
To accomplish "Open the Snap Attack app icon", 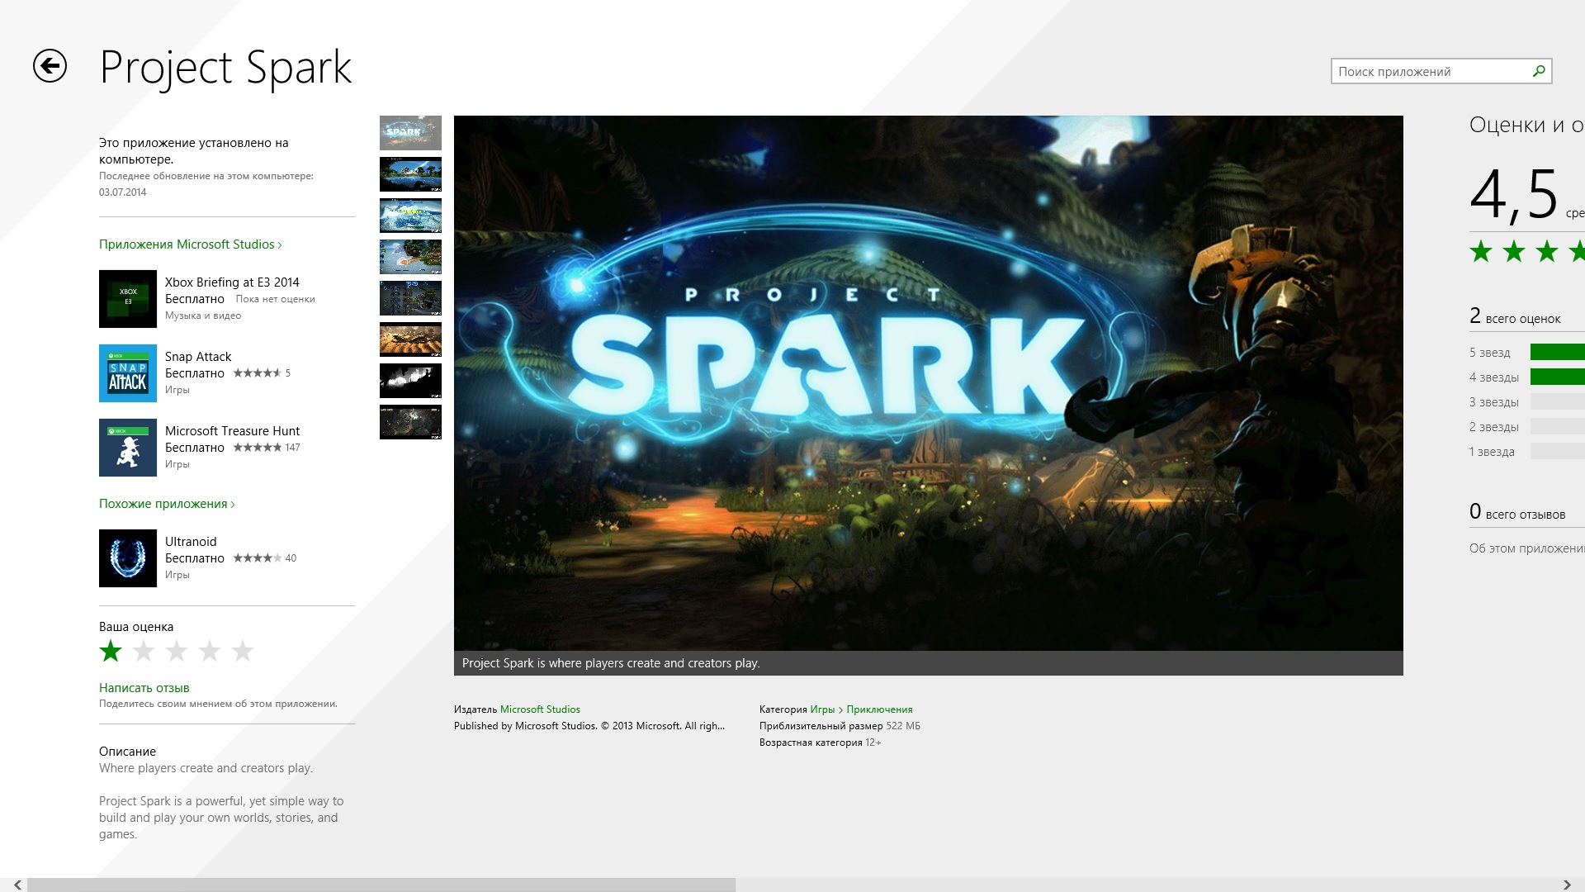I will pos(128,373).
